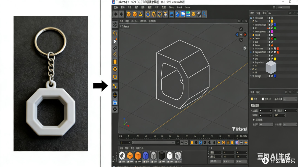The image size is (298, 167).
Task: Select the orange plus tool in left sidebar
Action: tap(115, 95)
